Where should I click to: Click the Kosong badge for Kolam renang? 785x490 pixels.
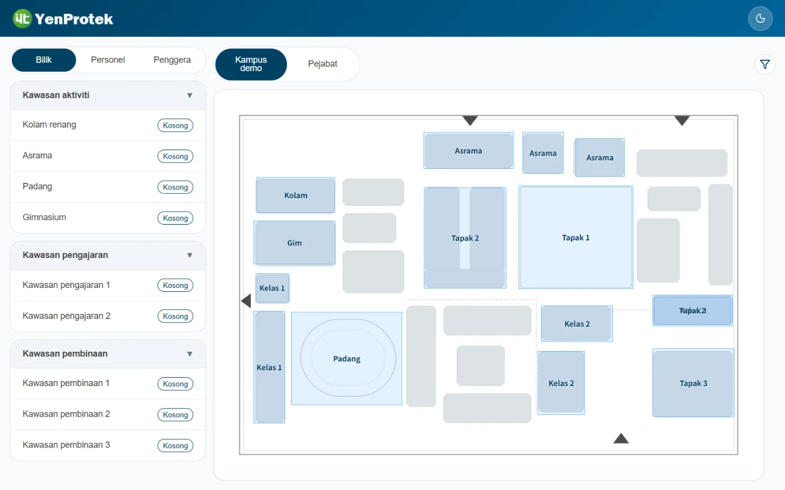175,125
